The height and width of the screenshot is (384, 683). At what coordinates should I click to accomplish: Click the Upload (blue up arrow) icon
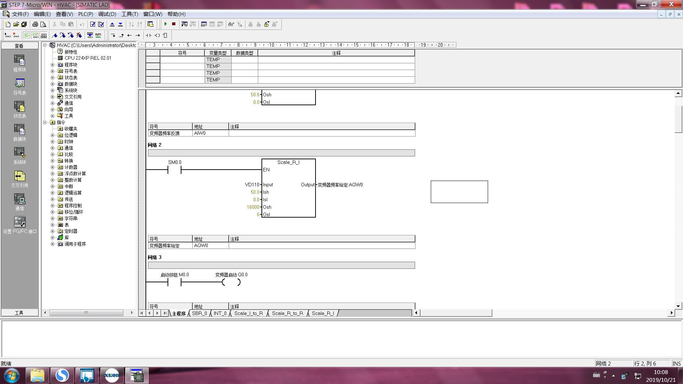(112, 24)
